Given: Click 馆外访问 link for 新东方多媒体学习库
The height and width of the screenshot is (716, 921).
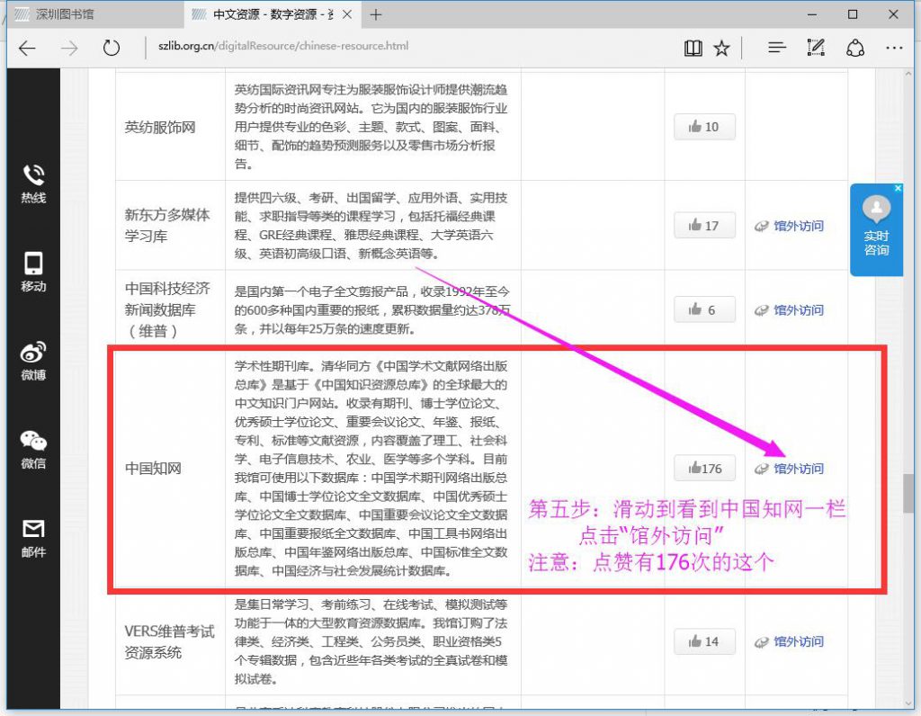Looking at the screenshot, I should [798, 226].
